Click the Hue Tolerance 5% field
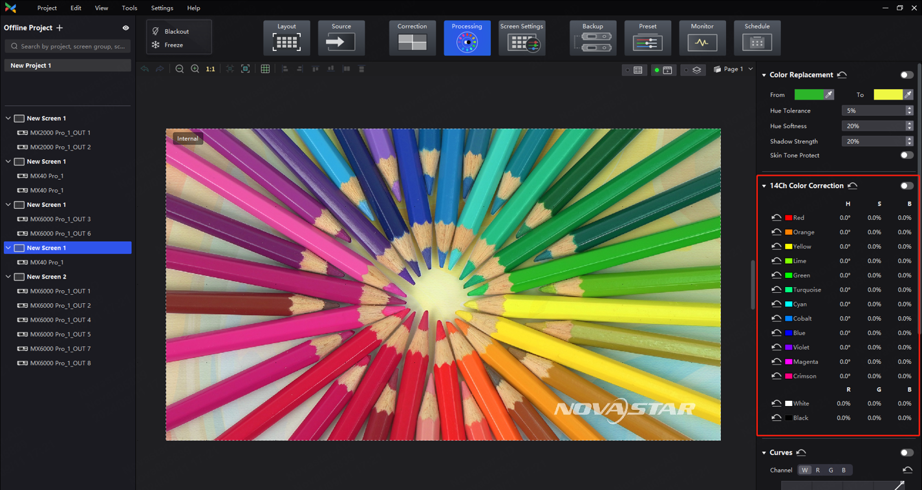 click(874, 111)
